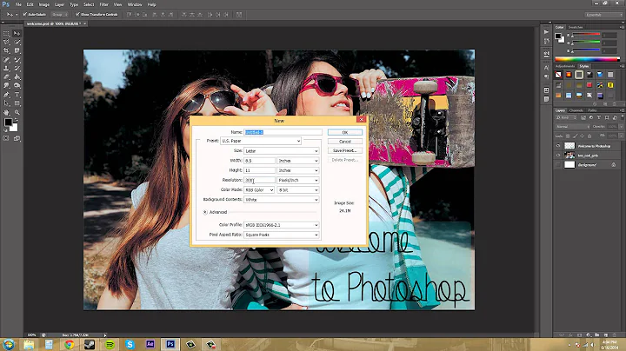Open the Filter menu
This screenshot has height=351, width=626.
point(103,4)
